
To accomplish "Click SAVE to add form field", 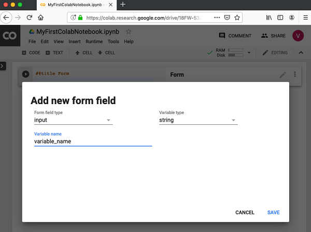I will point(273,212).
